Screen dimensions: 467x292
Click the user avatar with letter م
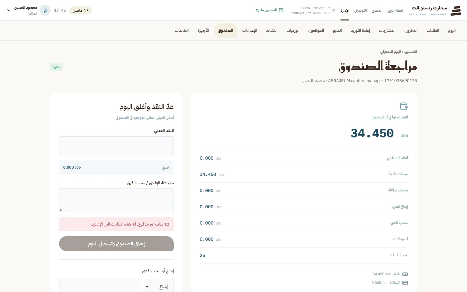(x=45, y=10)
